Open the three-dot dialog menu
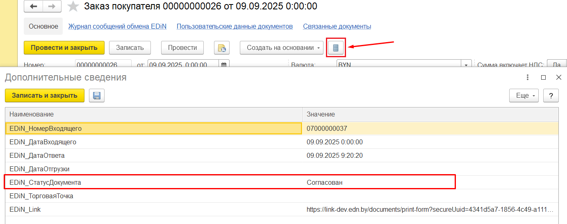 tap(528, 77)
